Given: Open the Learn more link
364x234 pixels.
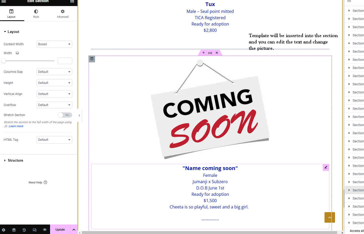Looking at the screenshot, I should [16, 126].
